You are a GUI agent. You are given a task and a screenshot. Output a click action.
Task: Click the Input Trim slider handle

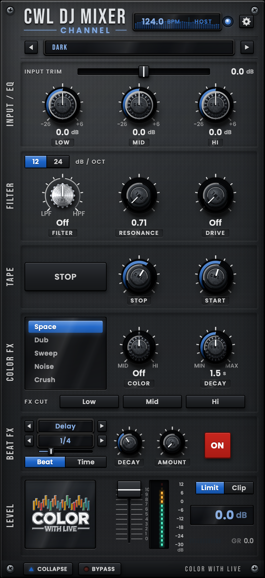coord(143,72)
